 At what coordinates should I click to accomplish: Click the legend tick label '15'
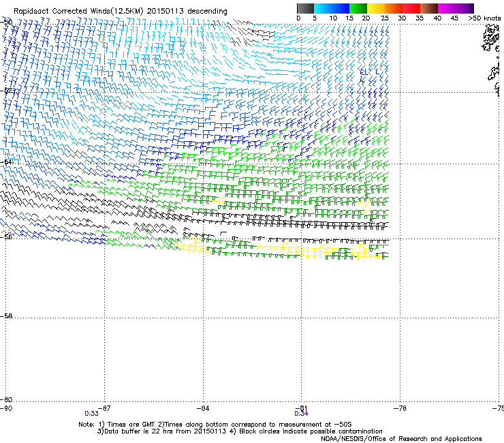[x=349, y=18]
